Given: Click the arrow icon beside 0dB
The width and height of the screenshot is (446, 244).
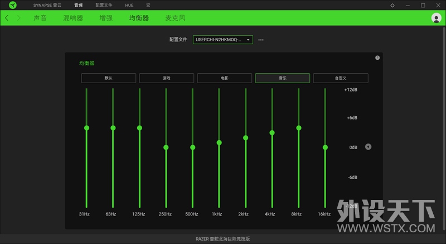Looking at the screenshot, I should coord(368,147).
